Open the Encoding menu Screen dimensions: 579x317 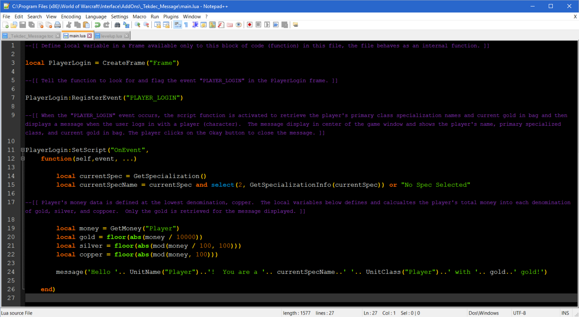point(71,17)
